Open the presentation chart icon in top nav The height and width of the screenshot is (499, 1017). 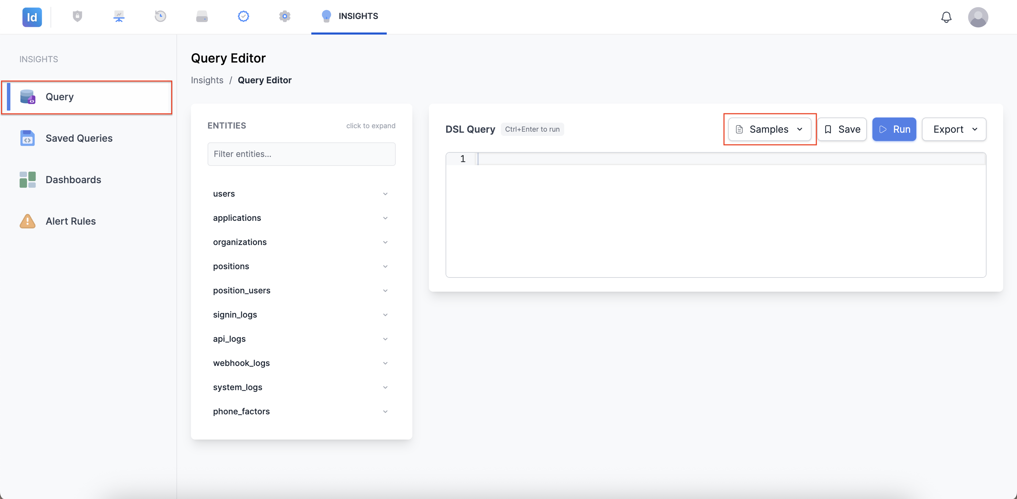click(x=119, y=16)
